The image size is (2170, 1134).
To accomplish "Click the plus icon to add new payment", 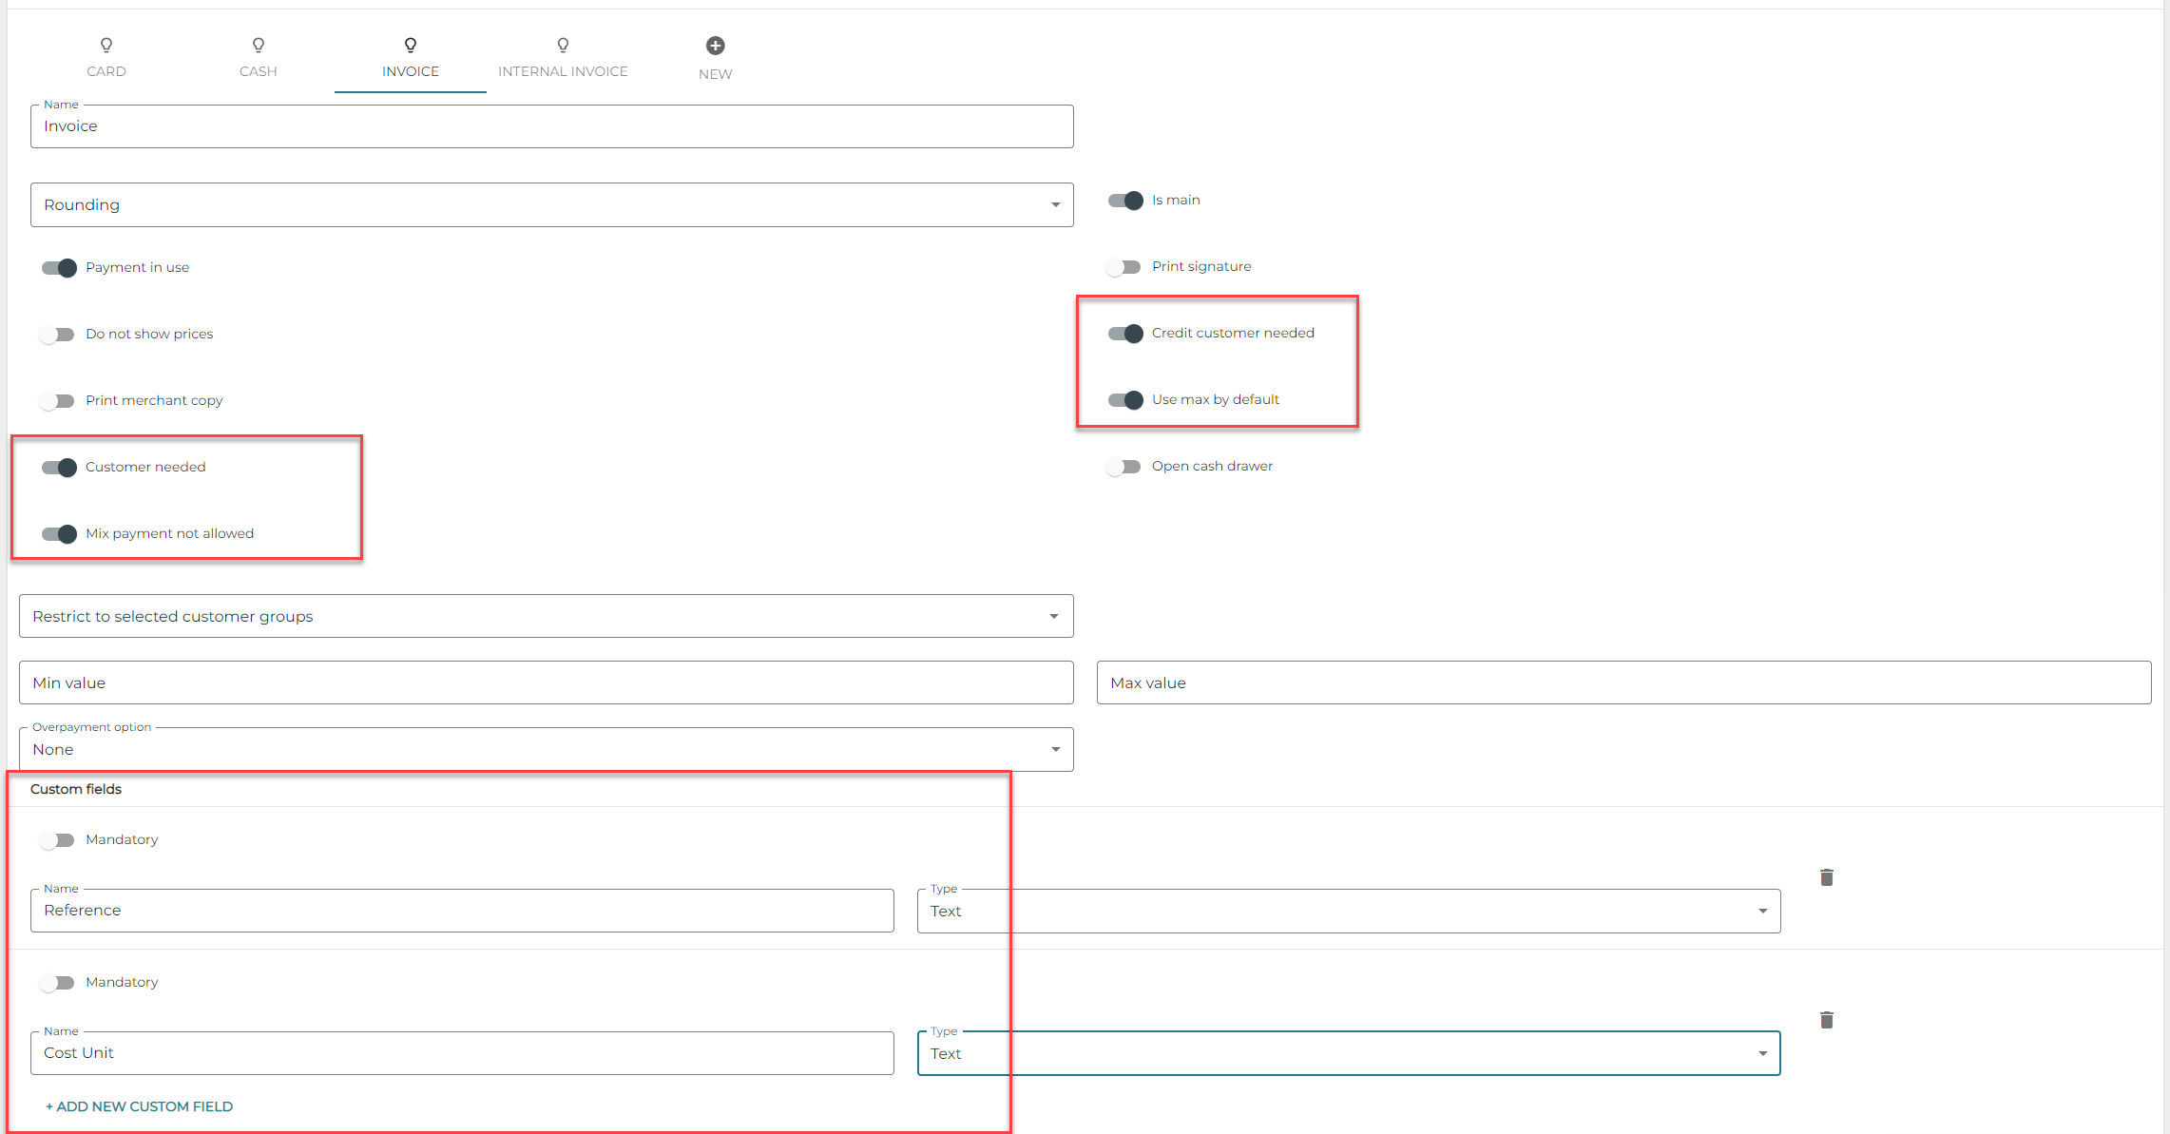I will tap(716, 46).
